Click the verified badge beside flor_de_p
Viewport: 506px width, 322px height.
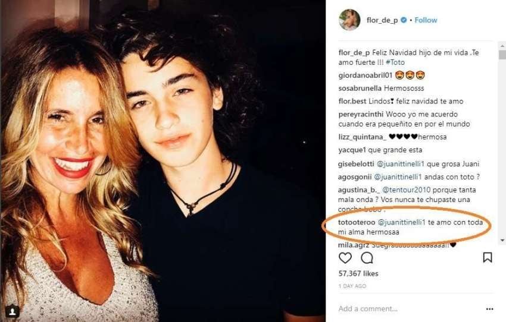(x=404, y=20)
